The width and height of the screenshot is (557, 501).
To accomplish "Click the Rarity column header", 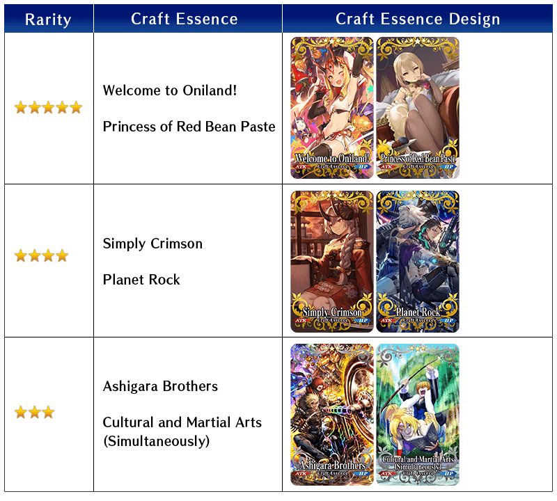I will (49, 19).
